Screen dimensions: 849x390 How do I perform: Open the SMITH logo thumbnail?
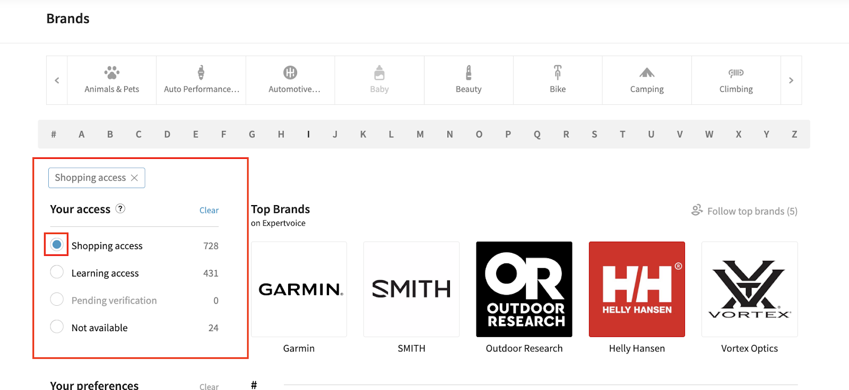[411, 289]
